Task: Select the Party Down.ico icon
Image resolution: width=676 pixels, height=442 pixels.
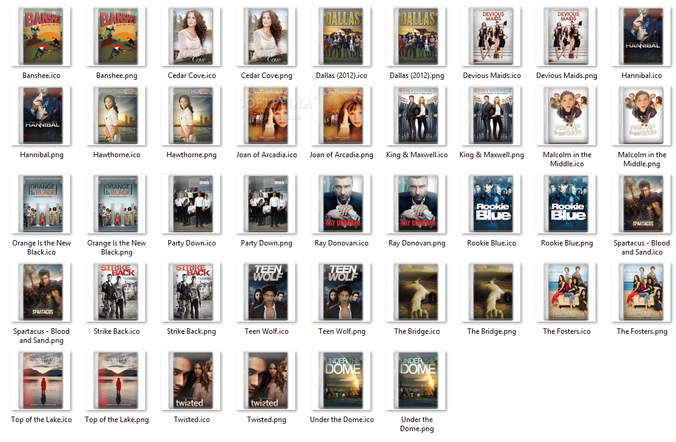Action: point(191,204)
